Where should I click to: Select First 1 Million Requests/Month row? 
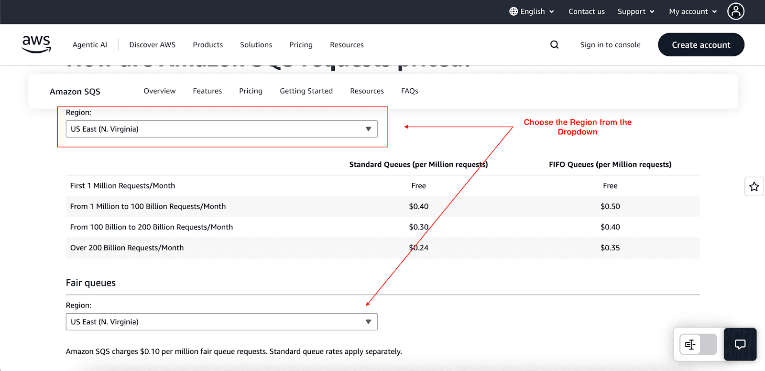coord(382,186)
